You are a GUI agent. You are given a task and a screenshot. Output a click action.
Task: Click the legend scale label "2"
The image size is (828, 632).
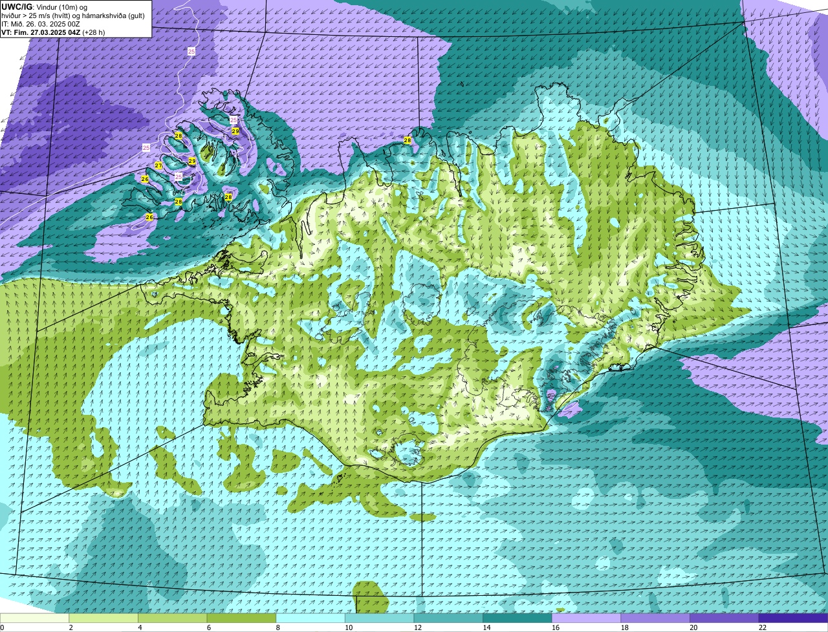(x=71, y=627)
